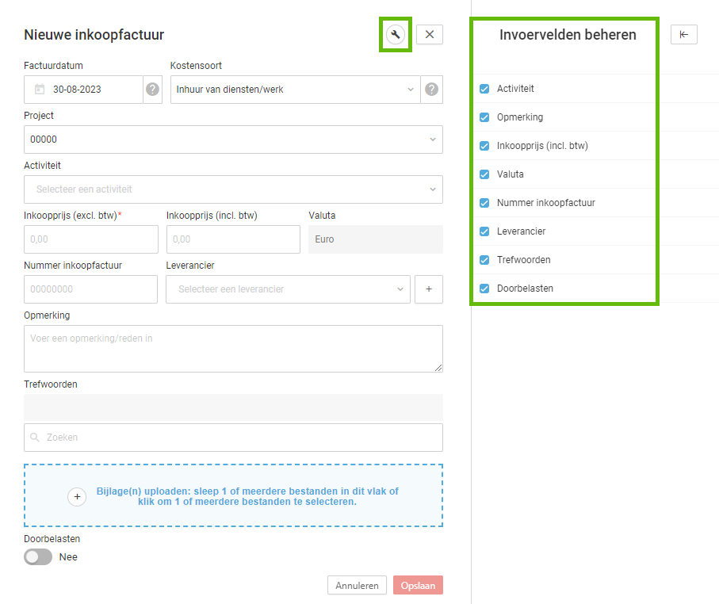Click the Opslaan button
Screen dimensions: 719x604
point(418,585)
